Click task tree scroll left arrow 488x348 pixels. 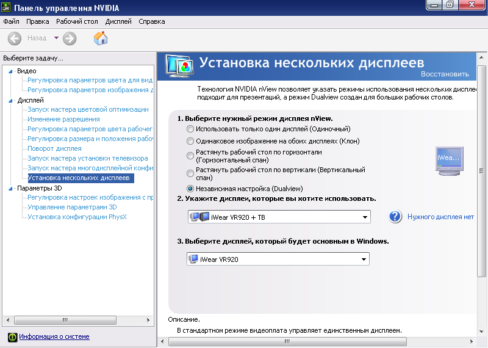point(8,320)
